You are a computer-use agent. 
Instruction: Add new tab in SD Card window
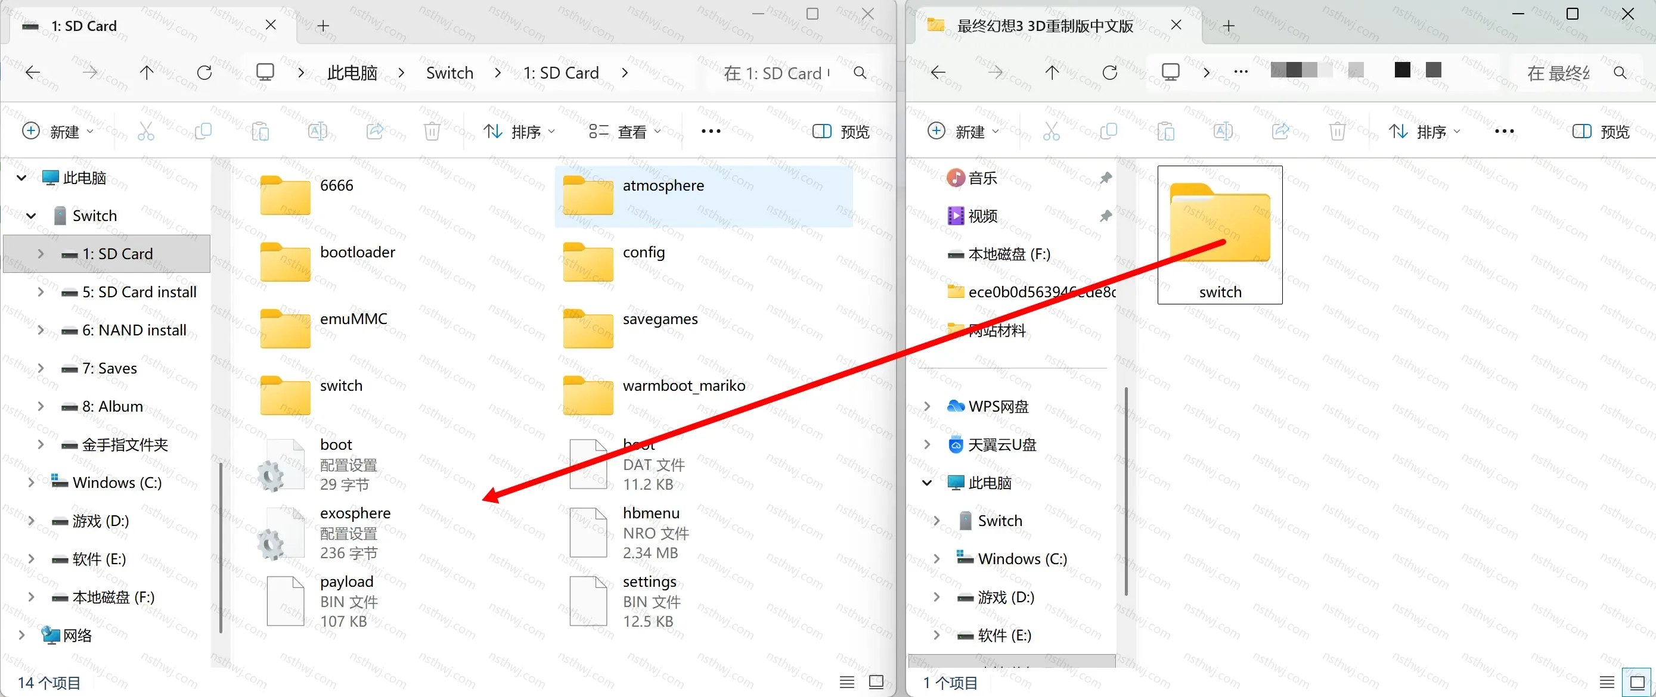[323, 26]
